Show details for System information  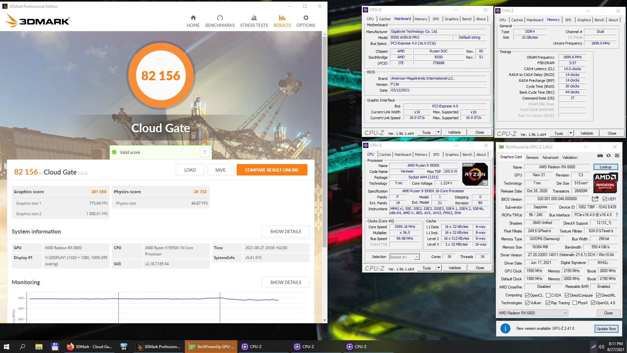click(x=285, y=232)
